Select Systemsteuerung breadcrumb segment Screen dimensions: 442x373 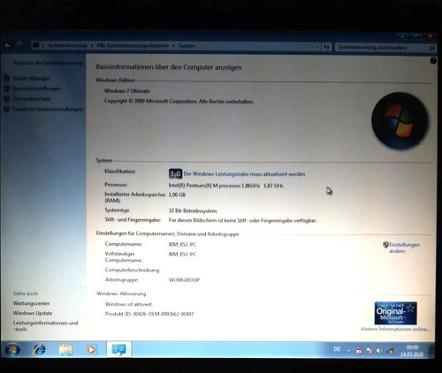tap(67, 45)
